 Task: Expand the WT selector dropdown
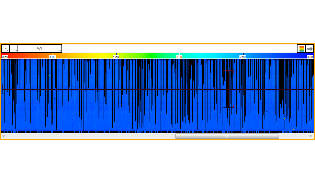[x=40, y=49]
